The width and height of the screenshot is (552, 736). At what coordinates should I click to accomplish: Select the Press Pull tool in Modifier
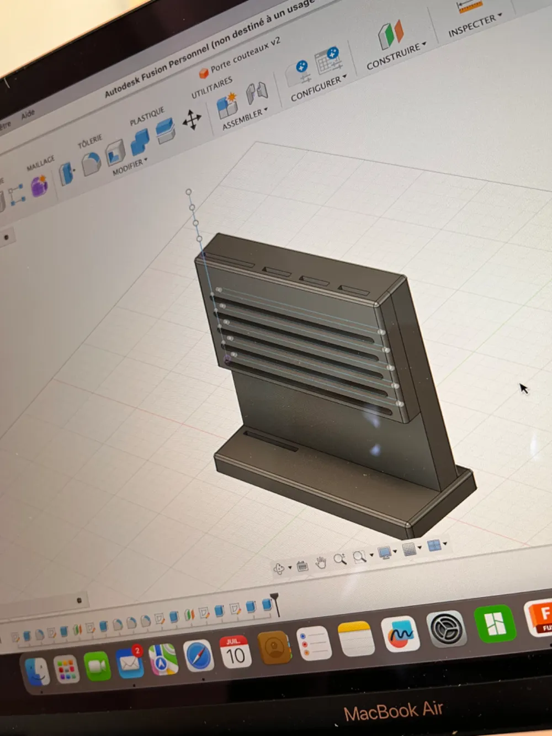click(x=67, y=173)
